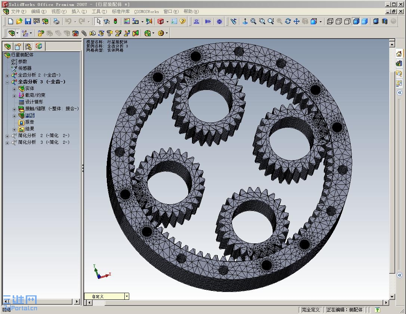Click the Previous View icon

point(233,21)
